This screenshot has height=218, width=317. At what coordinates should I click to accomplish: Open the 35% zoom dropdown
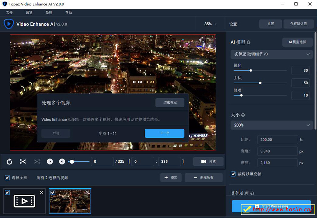point(210,24)
